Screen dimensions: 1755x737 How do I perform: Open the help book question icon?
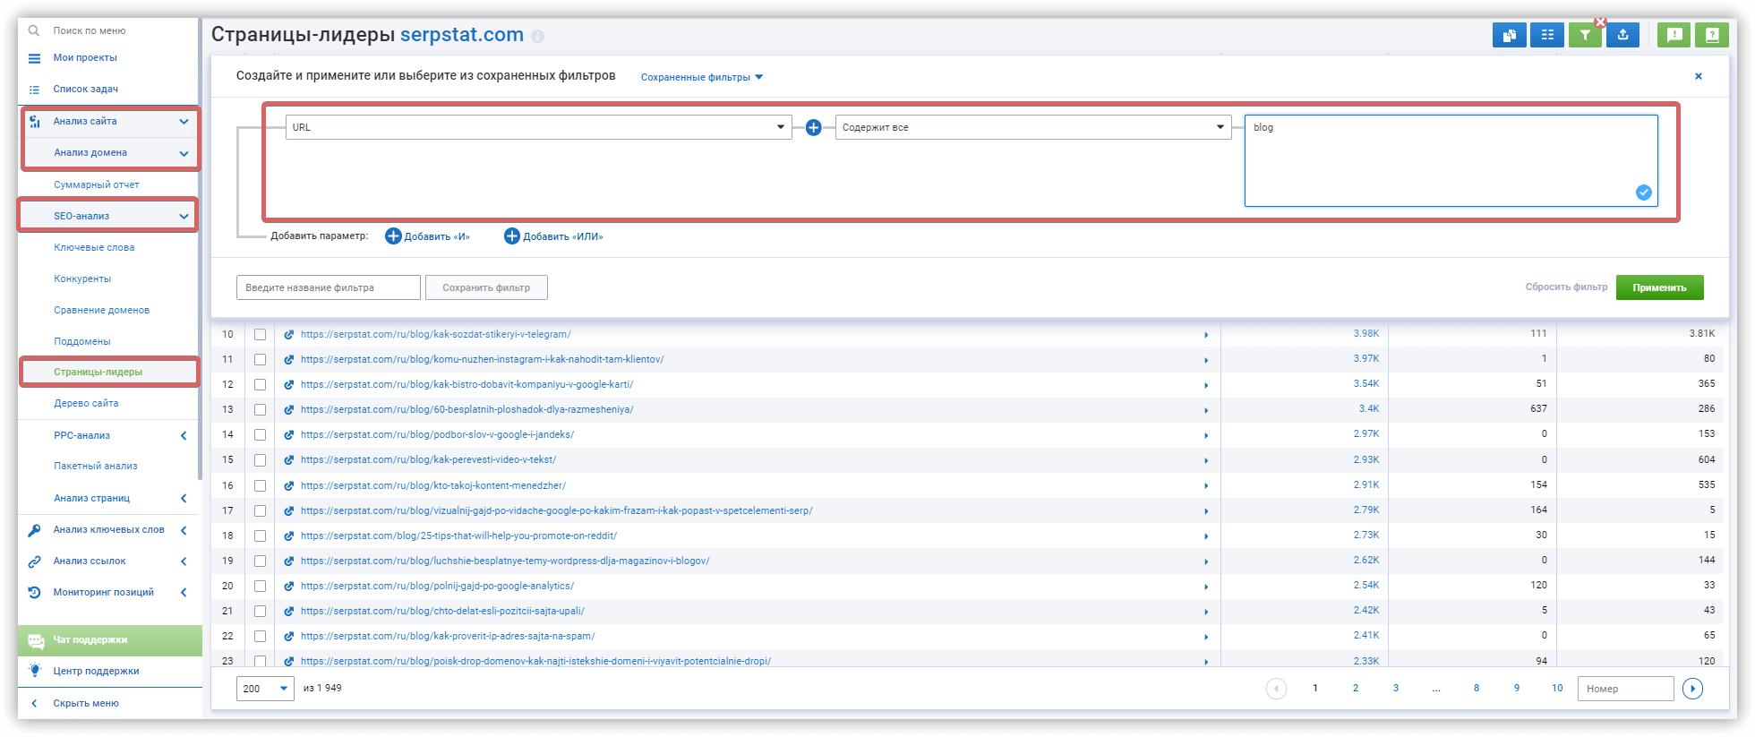1712,35
